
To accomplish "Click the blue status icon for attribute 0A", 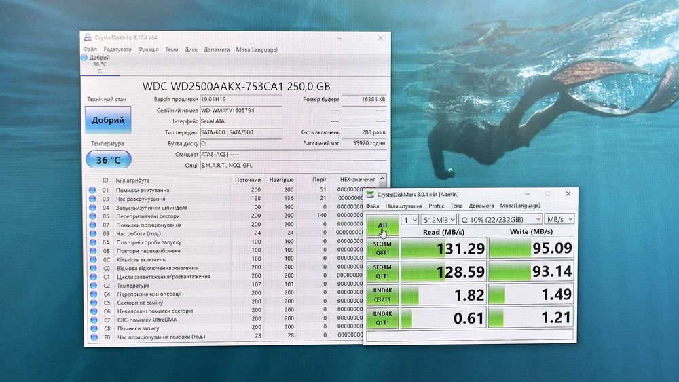I will pyautogui.click(x=93, y=242).
